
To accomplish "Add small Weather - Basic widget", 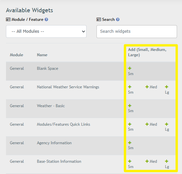I will (x=131, y=108).
